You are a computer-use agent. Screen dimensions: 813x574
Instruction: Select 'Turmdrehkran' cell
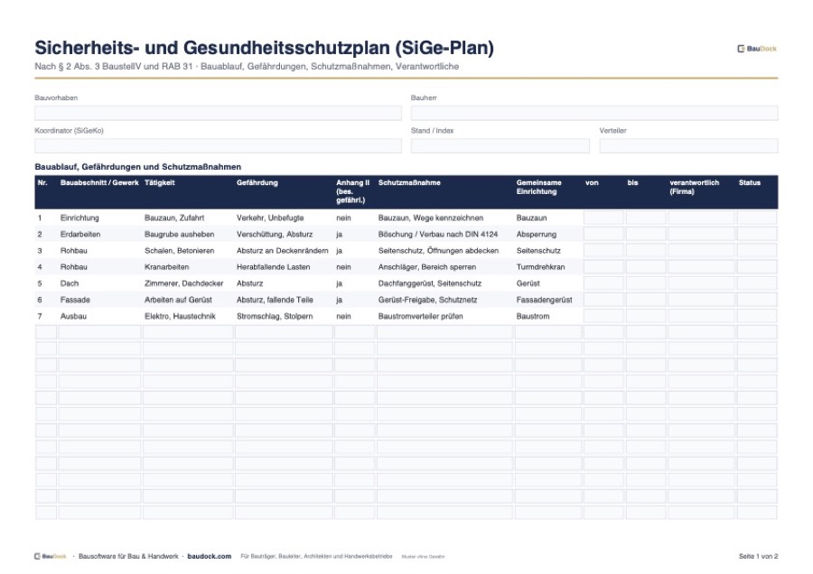[x=540, y=267]
